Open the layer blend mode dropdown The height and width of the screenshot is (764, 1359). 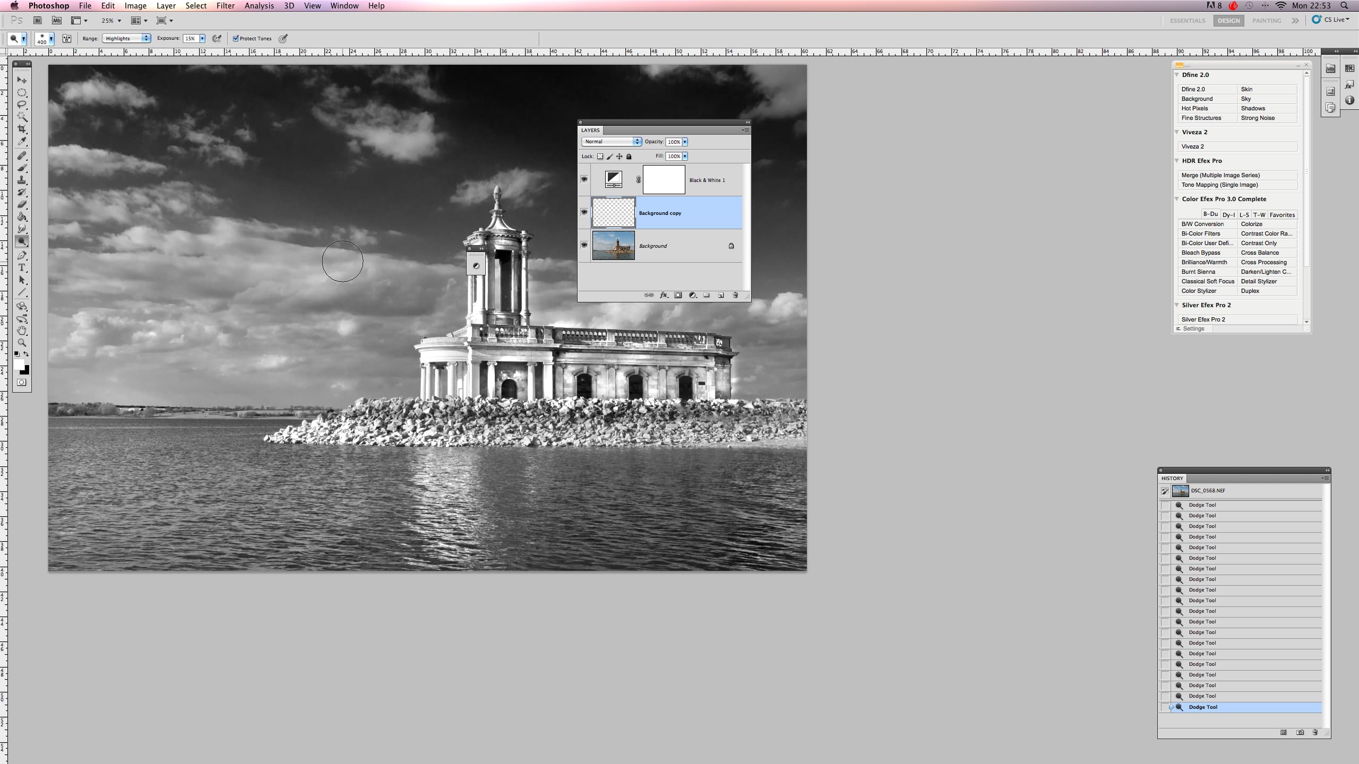coord(612,142)
